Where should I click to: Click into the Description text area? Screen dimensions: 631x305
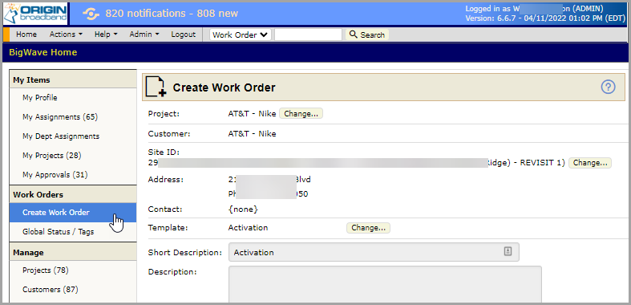click(x=385, y=284)
